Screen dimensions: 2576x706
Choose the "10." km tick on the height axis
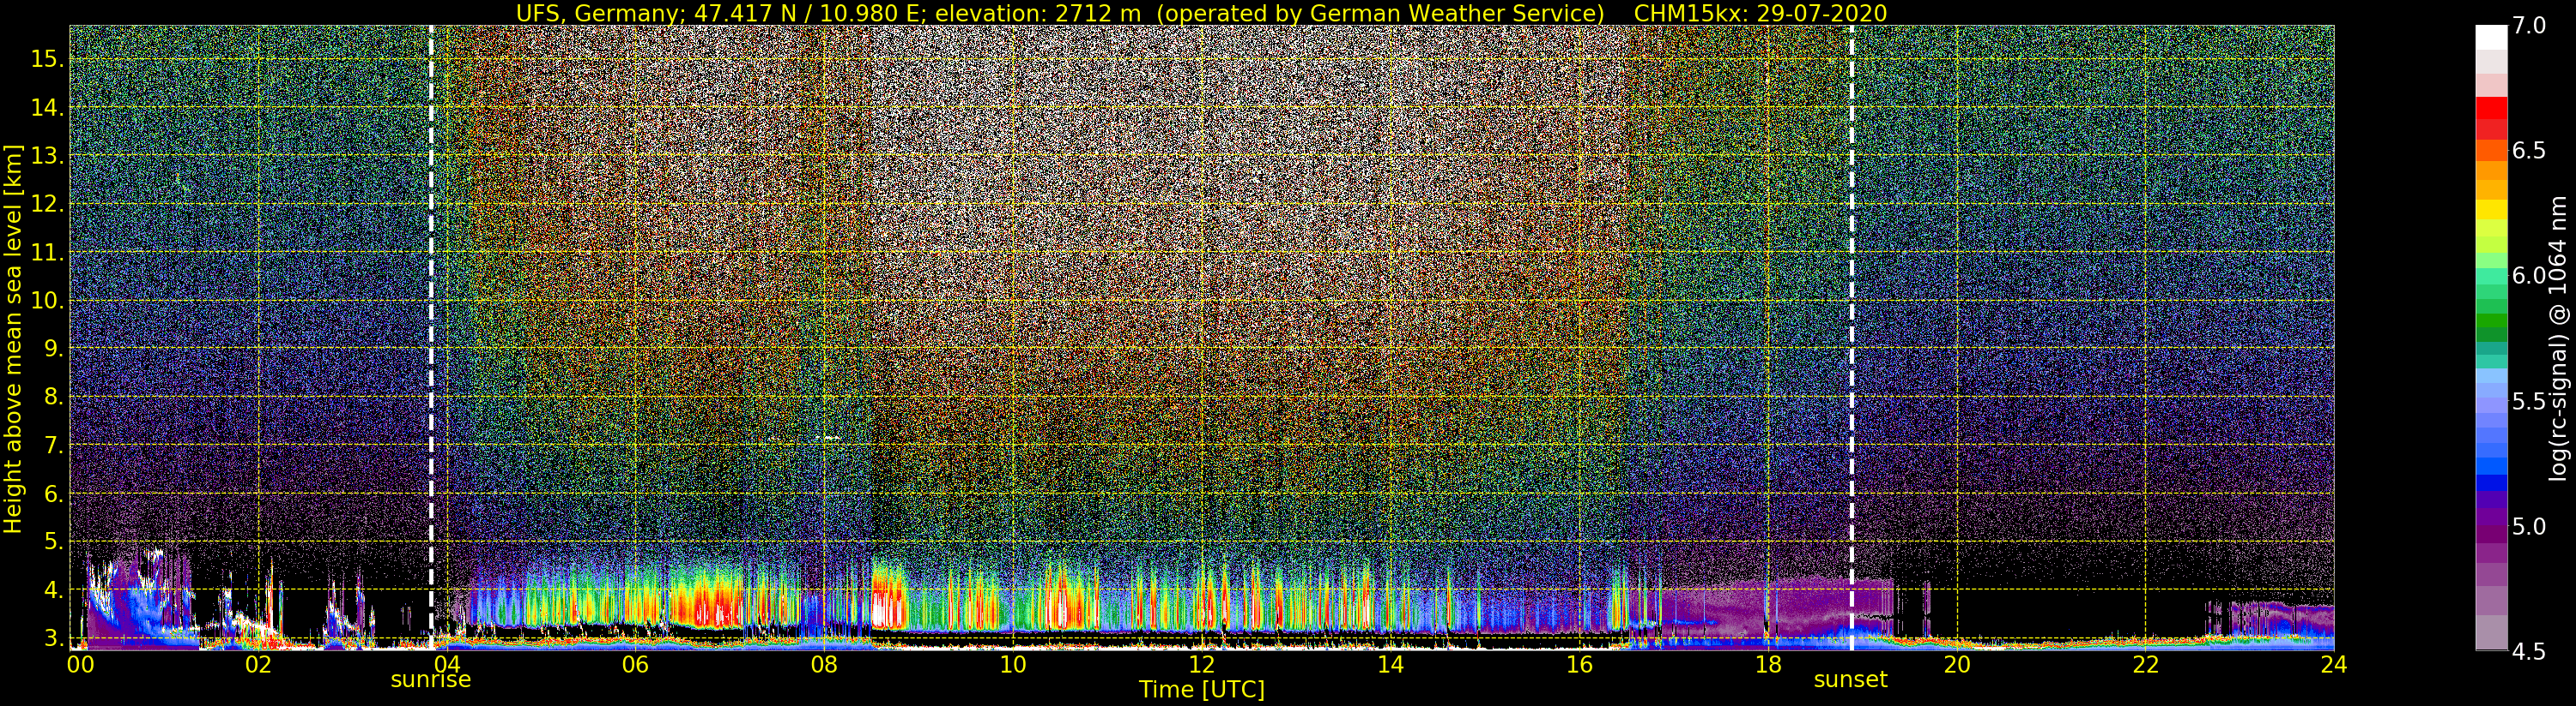pos(48,301)
